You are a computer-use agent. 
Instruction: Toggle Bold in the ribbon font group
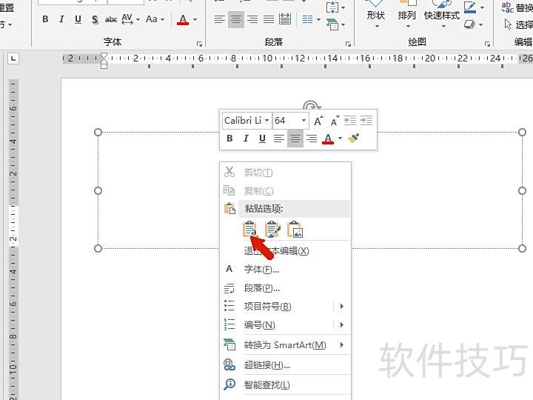coord(45,19)
